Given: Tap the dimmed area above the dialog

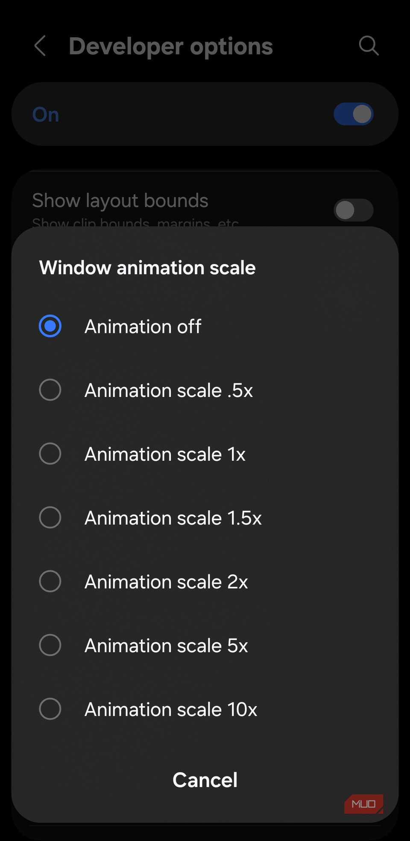Looking at the screenshot, I should tap(205, 162).
